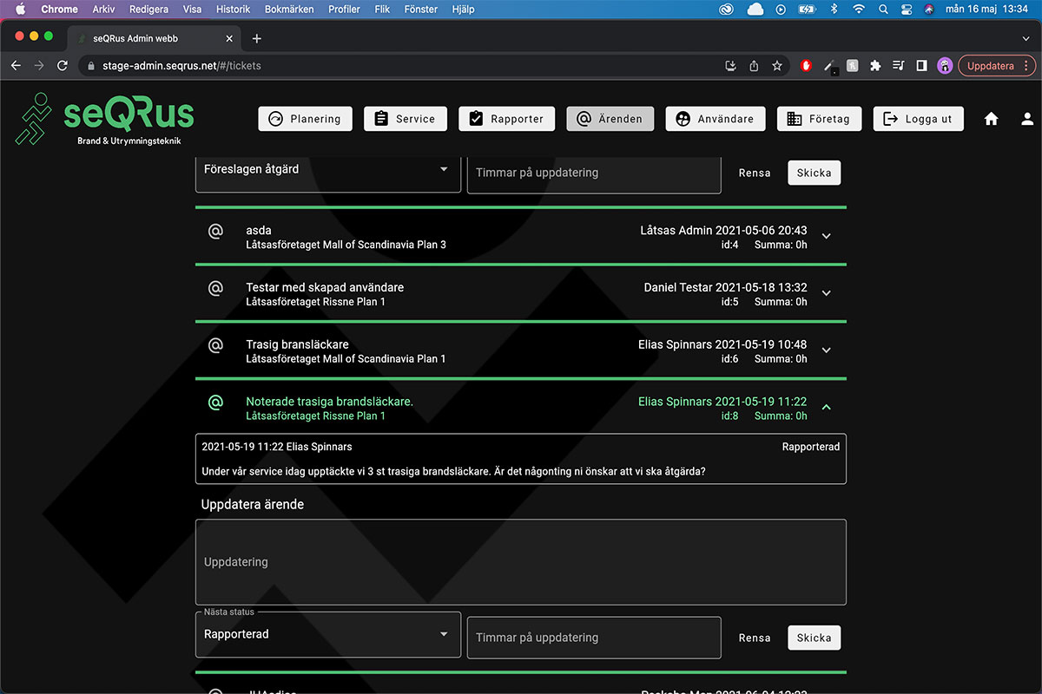Image resolution: width=1042 pixels, height=694 pixels.
Task: Reload the page in Chrome
Action: (x=63, y=66)
